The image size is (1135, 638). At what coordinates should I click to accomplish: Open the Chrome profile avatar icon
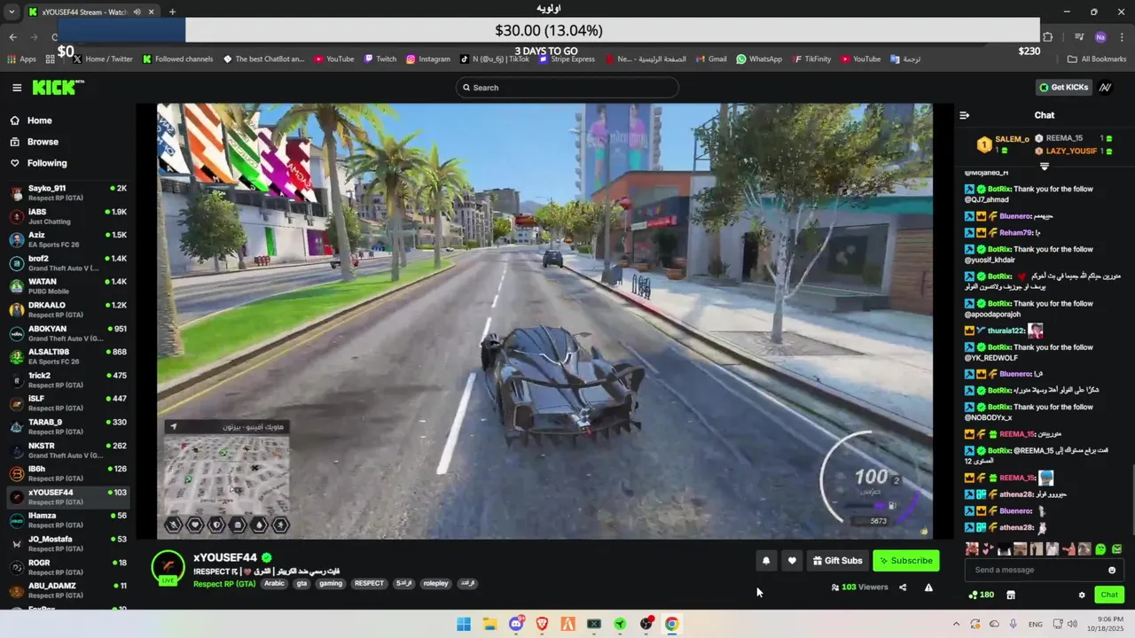click(x=1100, y=37)
